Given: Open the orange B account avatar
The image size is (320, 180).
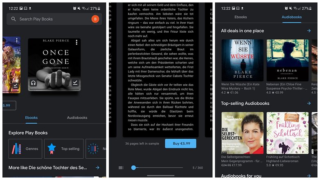Looking at the screenshot, I should click(95, 19).
